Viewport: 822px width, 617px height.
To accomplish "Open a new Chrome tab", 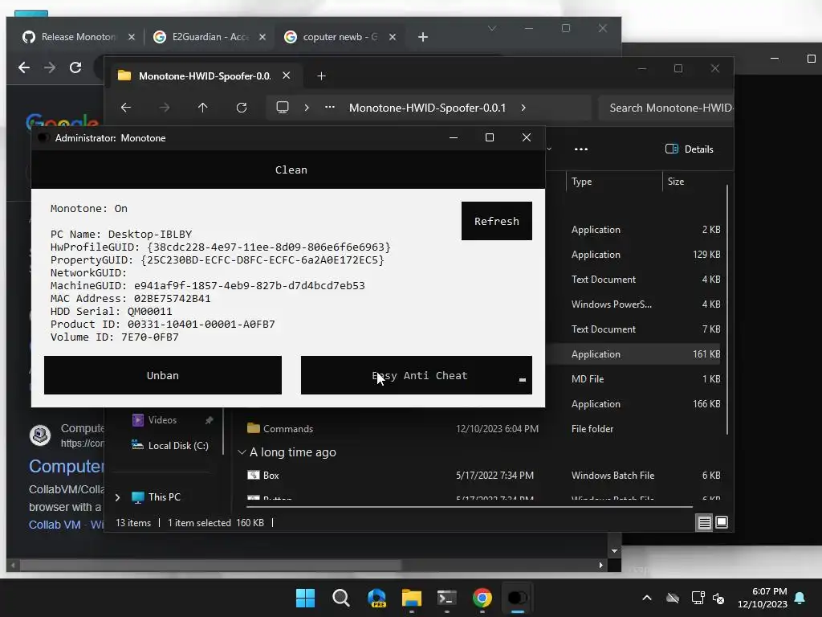I will pos(423,37).
